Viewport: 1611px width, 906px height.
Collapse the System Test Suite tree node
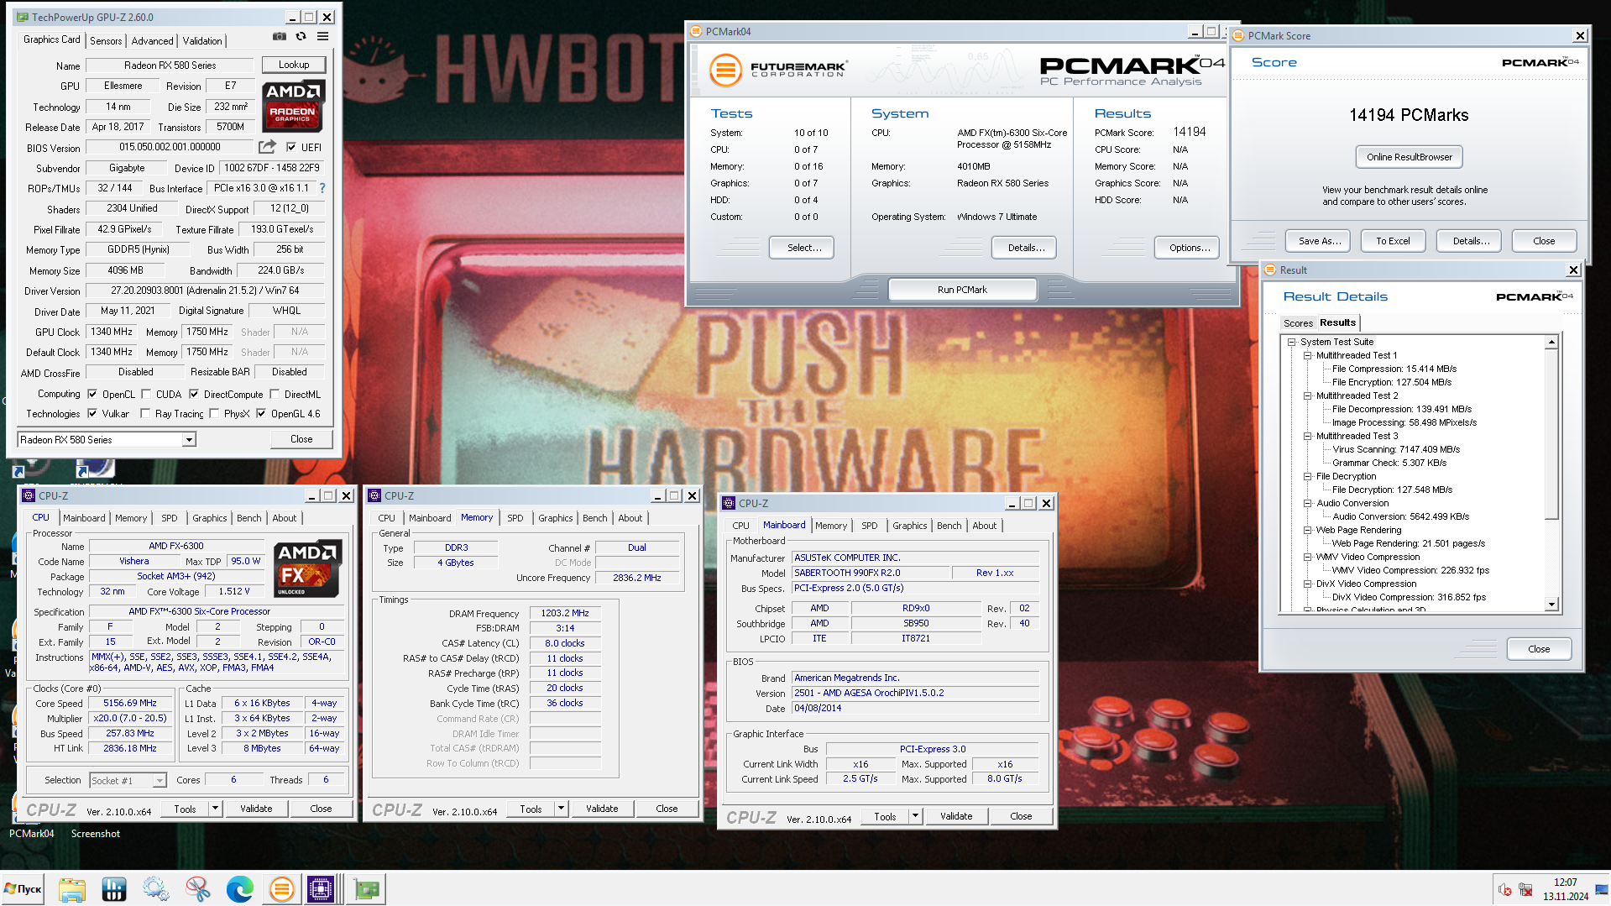click(1292, 342)
